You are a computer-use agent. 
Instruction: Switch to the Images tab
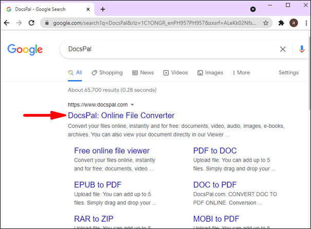[x=210, y=73]
